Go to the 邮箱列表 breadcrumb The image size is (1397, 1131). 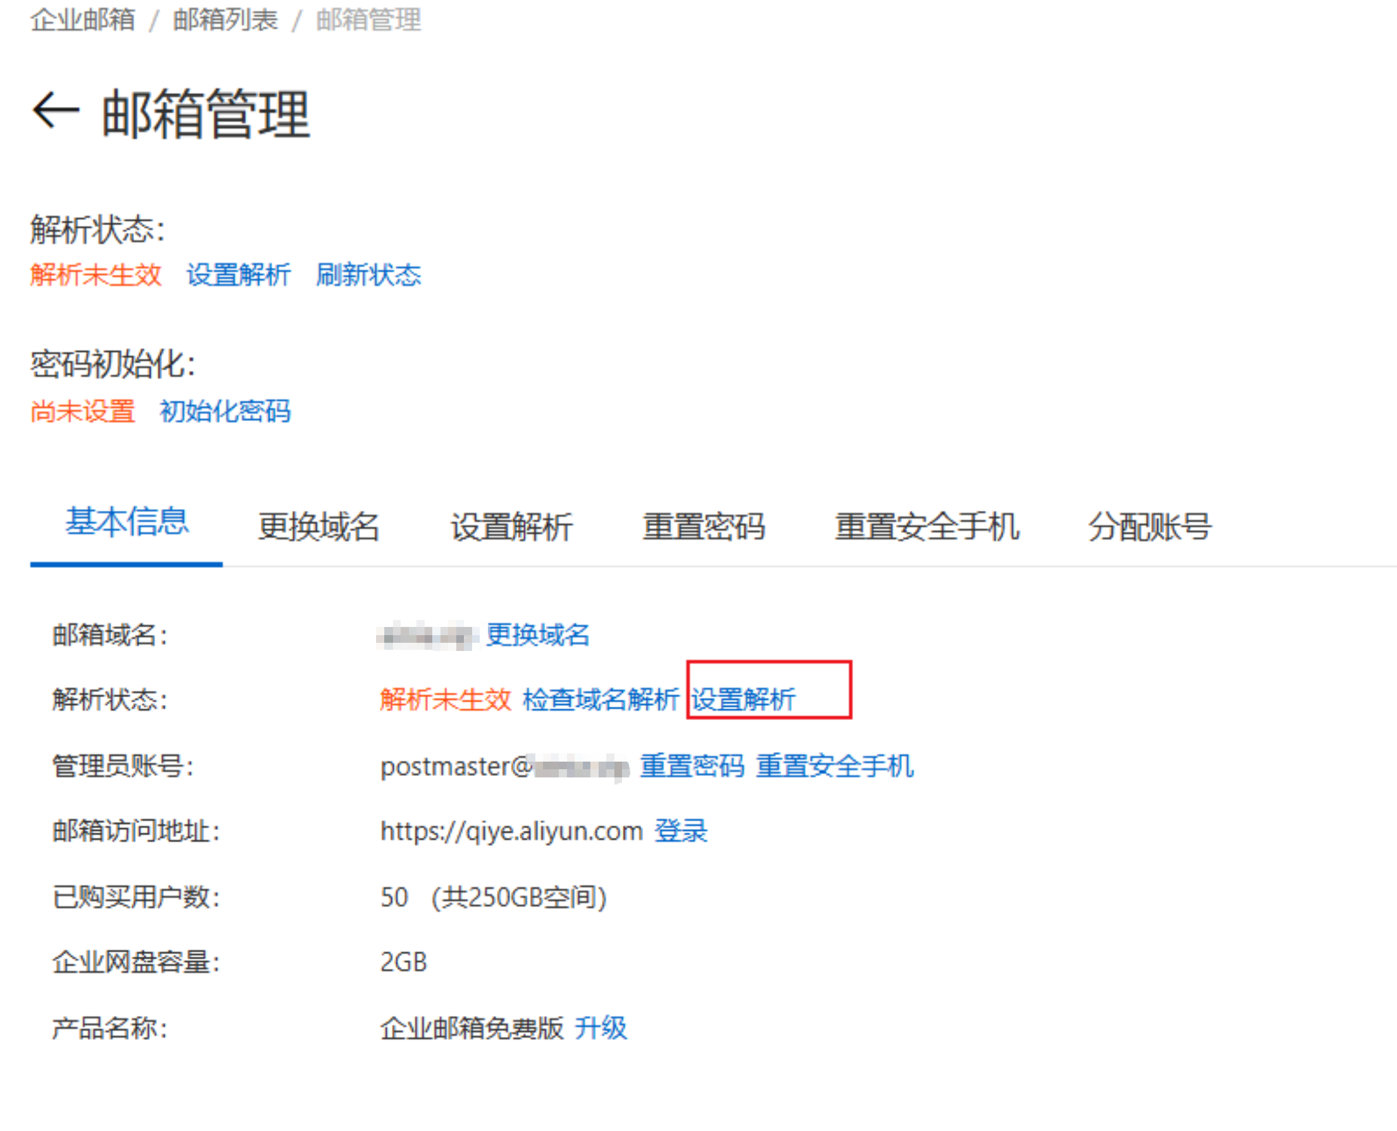tap(225, 19)
